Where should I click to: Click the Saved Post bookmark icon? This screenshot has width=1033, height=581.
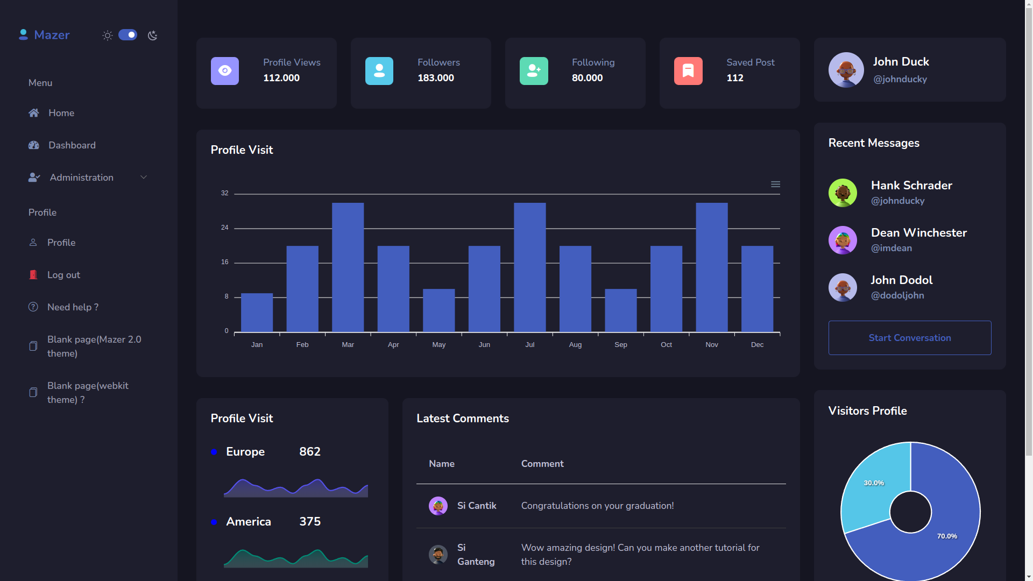688,71
